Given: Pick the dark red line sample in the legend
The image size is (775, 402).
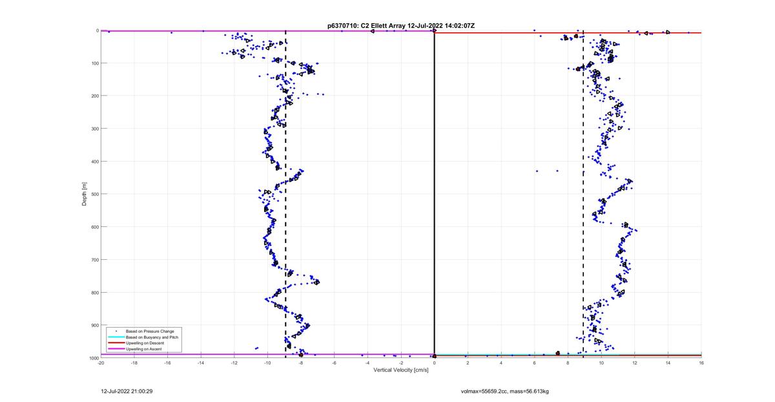Looking at the screenshot, I should 116,343.
